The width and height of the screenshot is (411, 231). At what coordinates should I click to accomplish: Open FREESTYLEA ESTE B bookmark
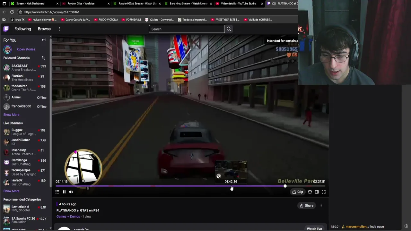point(225,20)
